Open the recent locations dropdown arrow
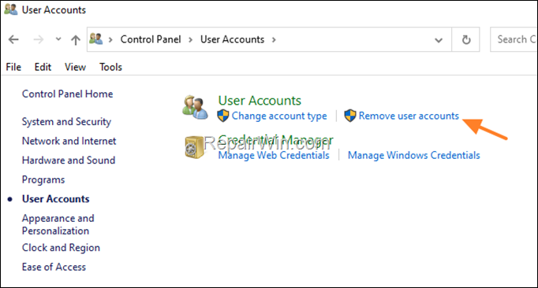This screenshot has width=538, height=288. pos(58,39)
